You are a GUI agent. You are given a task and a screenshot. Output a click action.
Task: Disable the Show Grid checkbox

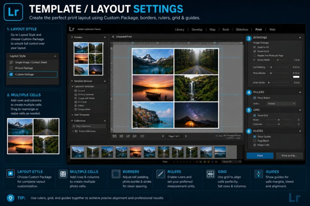[x=254, y=116]
